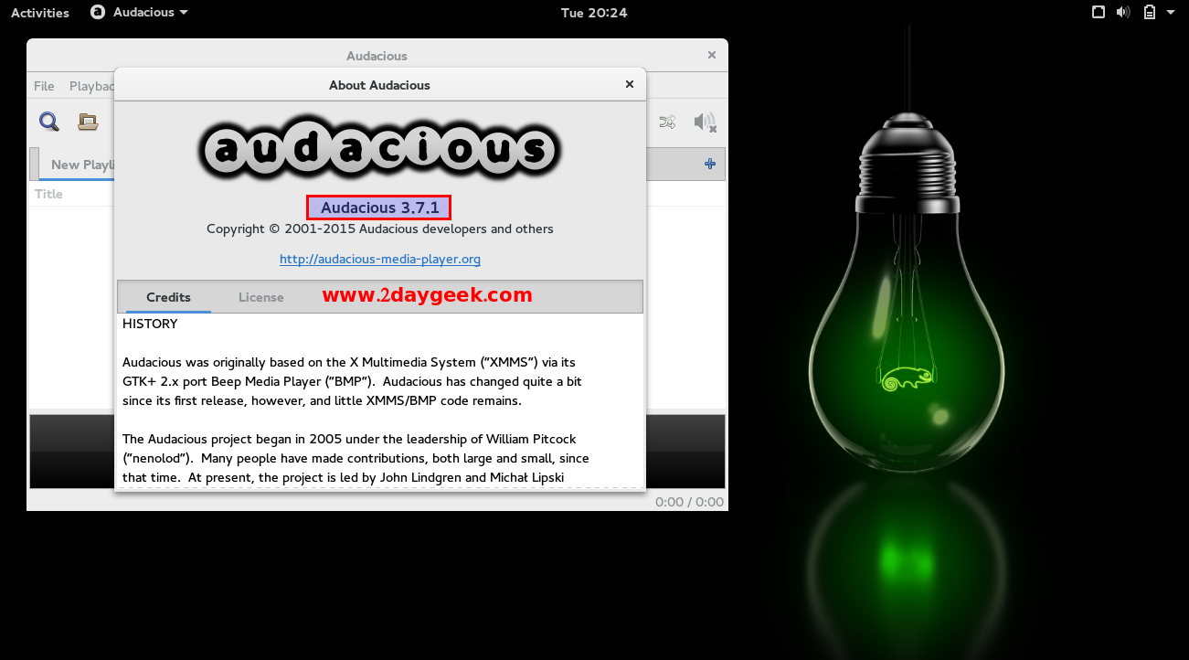Click the top bar battery icon
The image size is (1189, 660).
point(1150,13)
